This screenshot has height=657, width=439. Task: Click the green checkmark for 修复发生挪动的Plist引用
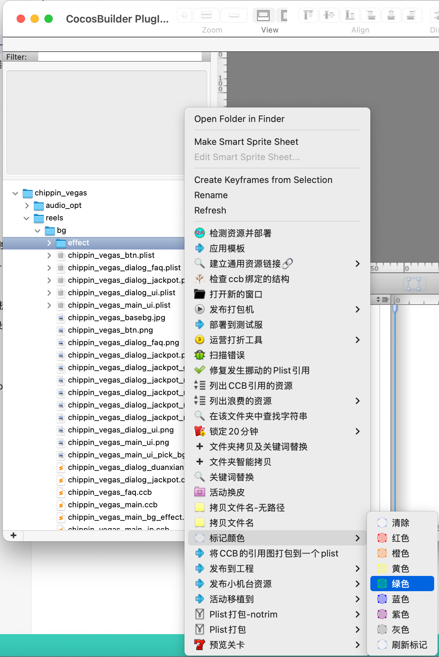(x=200, y=370)
